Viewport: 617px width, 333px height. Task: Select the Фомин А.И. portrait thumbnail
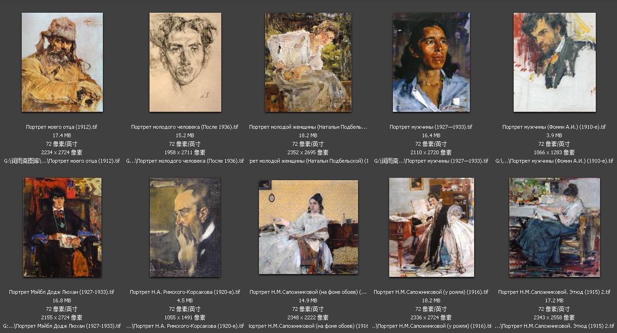555,62
